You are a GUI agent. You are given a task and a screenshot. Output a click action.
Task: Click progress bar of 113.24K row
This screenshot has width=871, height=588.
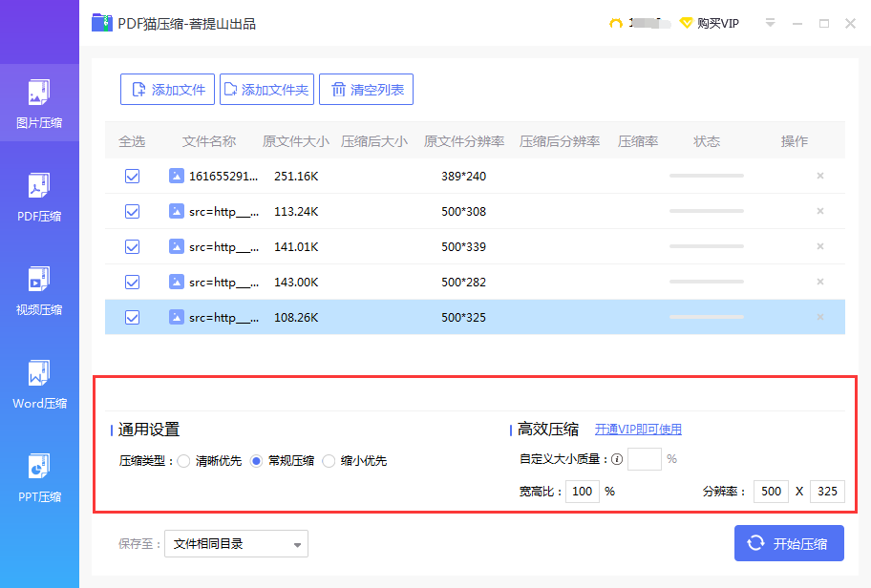[707, 211]
